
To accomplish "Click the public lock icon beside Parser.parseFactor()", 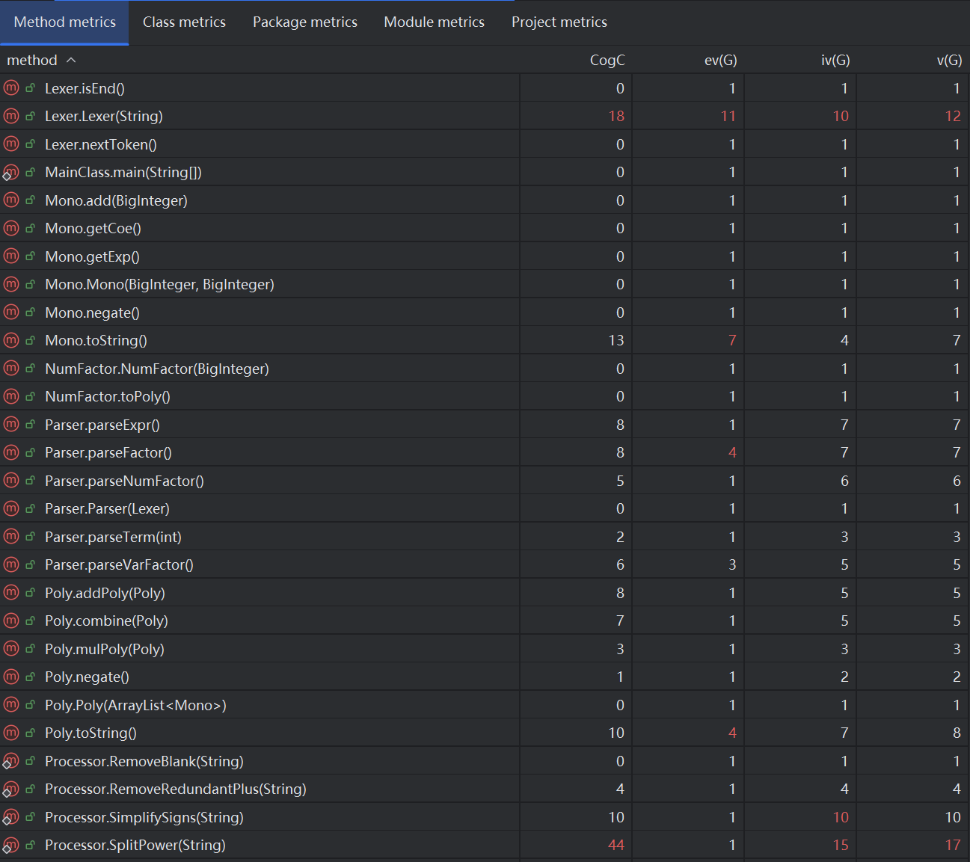I will [x=31, y=453].
